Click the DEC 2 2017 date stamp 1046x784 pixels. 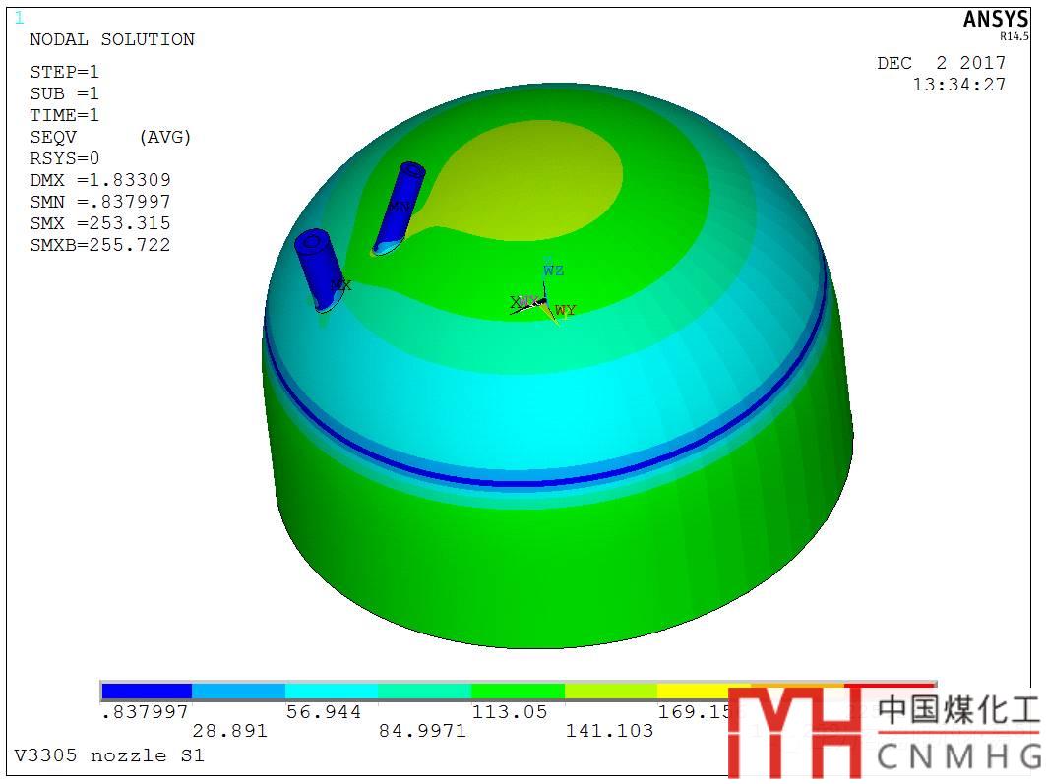[x=941, y=63]
